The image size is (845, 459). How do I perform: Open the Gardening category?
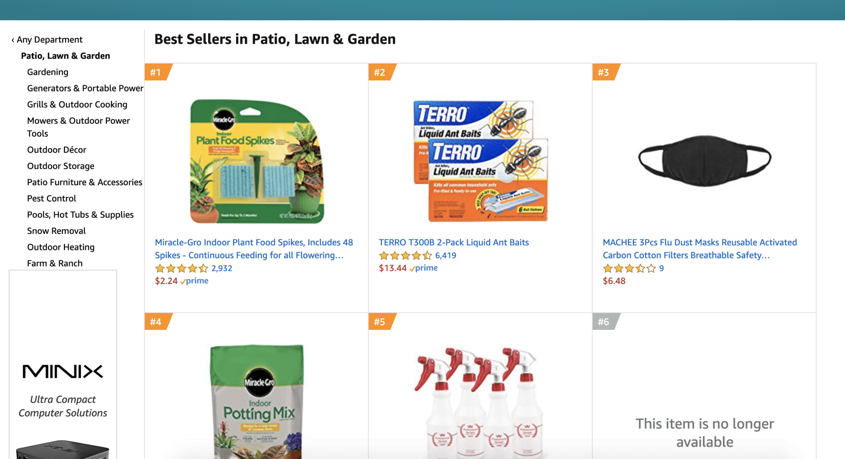(x=48, y=72)
